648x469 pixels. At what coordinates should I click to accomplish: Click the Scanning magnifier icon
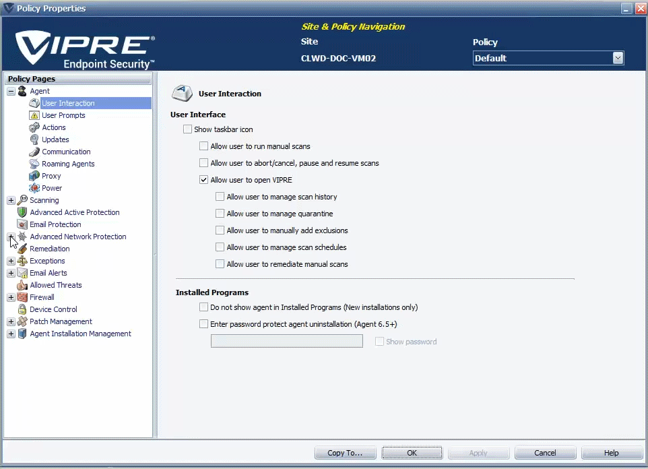[x=22, y=200]
